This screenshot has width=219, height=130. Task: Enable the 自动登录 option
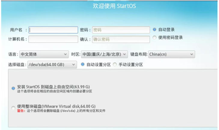[154, 30]
